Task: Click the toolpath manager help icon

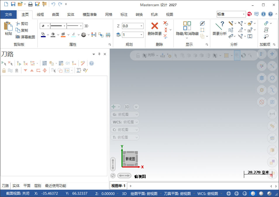Action: click(92, 63)
